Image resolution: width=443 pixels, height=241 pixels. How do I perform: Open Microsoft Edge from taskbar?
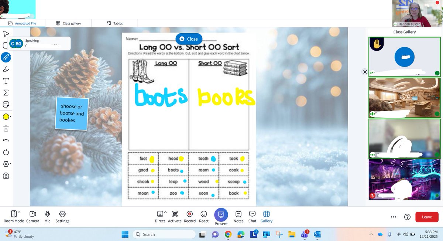(x=241, y=234)
